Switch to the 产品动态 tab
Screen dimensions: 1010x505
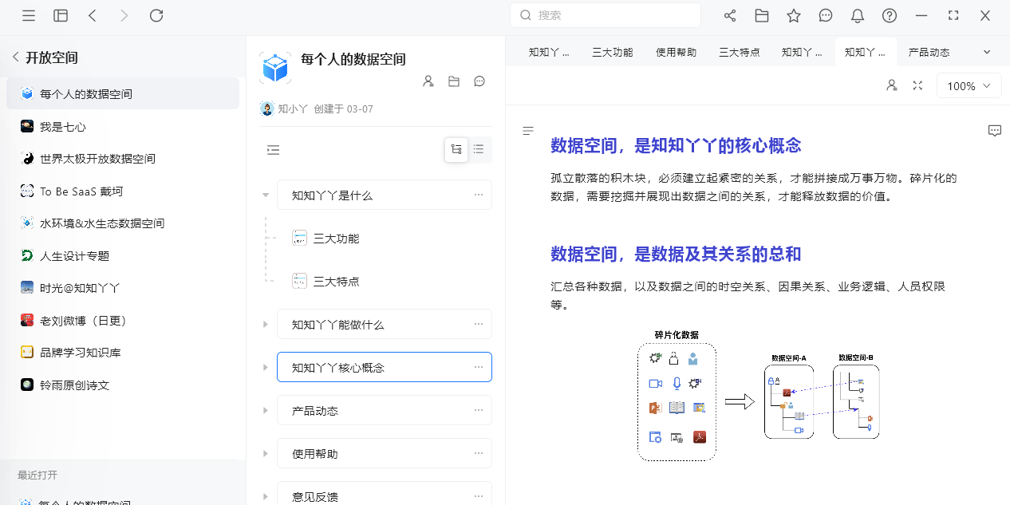click(929, 53)
